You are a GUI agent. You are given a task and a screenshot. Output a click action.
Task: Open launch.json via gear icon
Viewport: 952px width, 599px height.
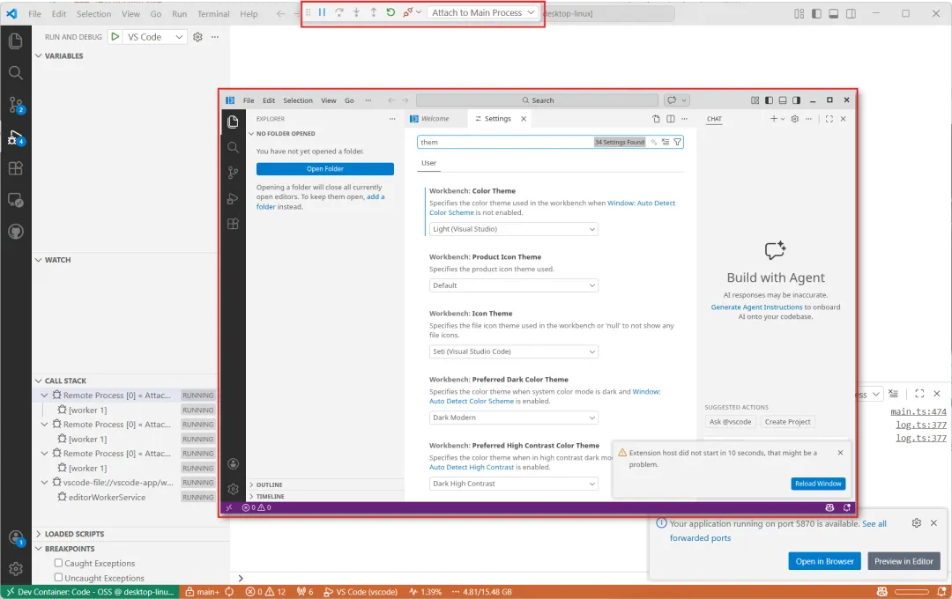click(x=197, y=37)
